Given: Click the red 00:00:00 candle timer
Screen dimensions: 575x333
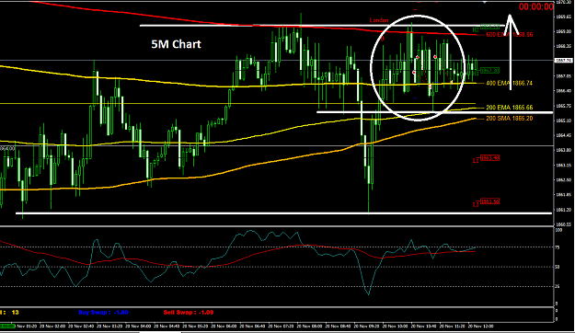Looking at the screenshot, I should coord(536,6).
